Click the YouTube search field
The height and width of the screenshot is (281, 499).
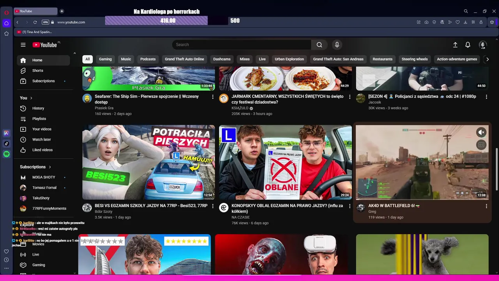242,45
